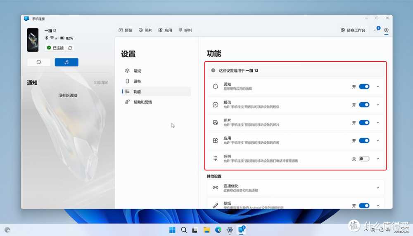Open the notifications ellipsis icon with badge
This screenshot has height=236, width=413.
coord(377,29)
